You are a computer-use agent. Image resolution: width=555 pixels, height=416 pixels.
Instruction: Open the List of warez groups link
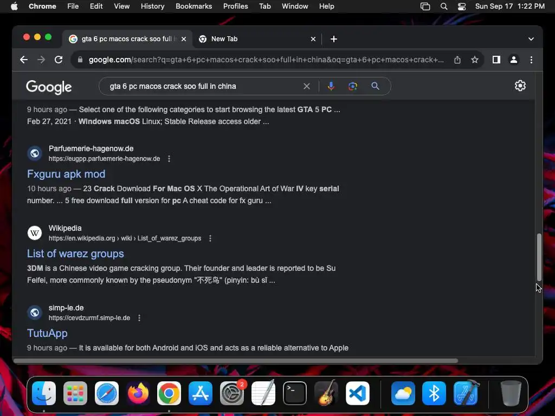pos(75,253)
